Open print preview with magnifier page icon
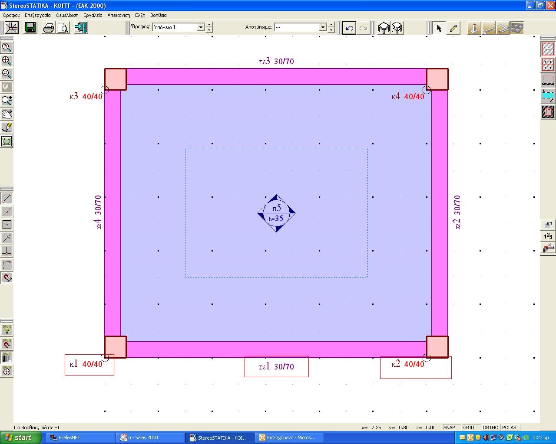This screenshot has height=444, width=556. (x=63, y=28)
